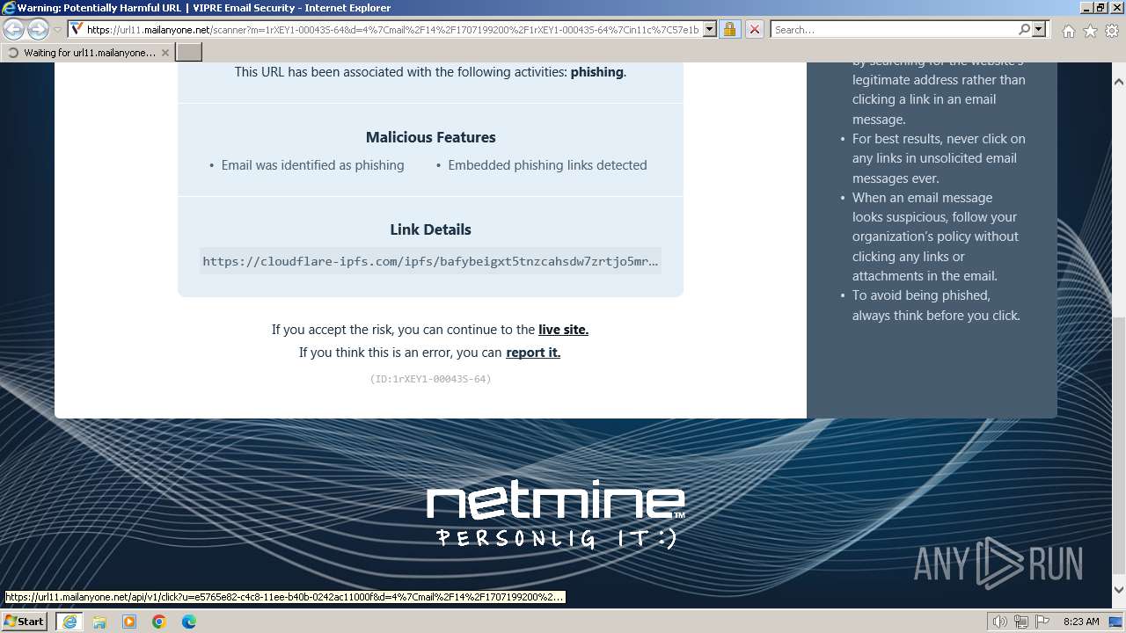Click the 8:23 AM system clock
Image resolution: width=1126 pixels, height=633 pixels.
click(1081, 622)
